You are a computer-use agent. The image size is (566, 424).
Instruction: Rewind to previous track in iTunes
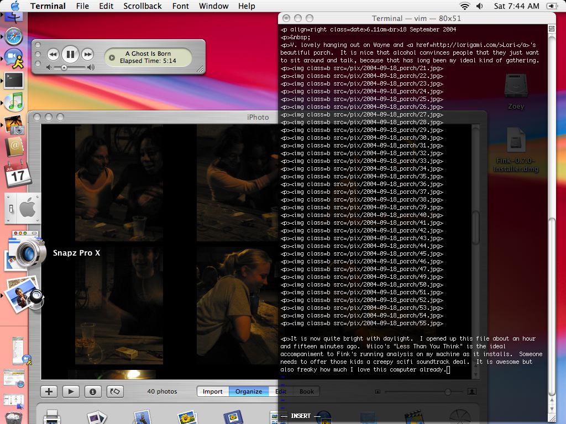pyautogui.click(x=53, y=54)
